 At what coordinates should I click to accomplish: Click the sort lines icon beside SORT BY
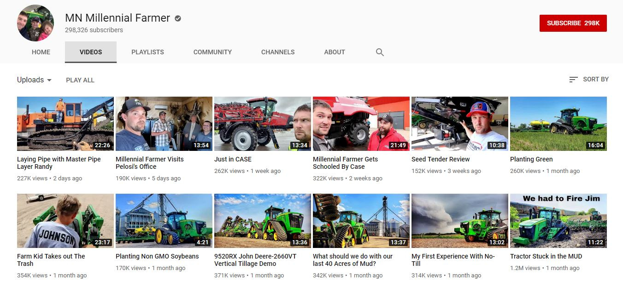(x=573, y=80)
